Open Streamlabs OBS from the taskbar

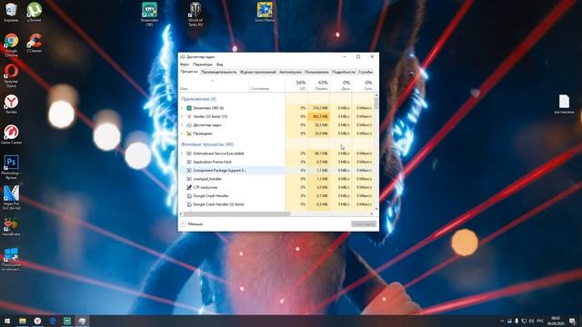67,321
